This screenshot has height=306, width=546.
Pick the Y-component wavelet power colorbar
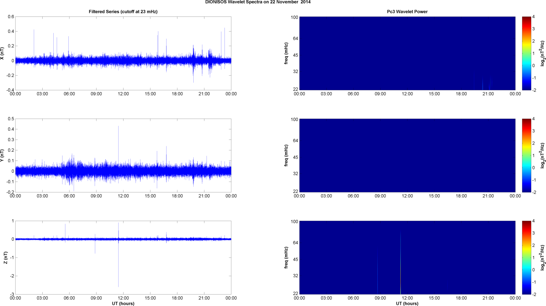(526, 156)
